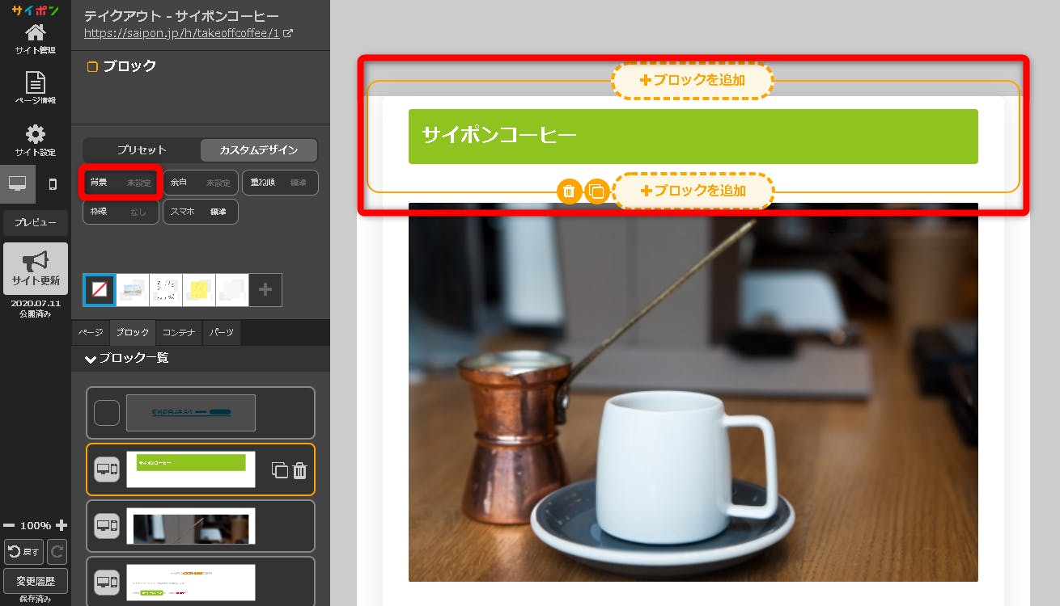This screenshot has height=606, width=1060.
Task: Collapse the ブロック一覧 section
Action: coord(91,358)
